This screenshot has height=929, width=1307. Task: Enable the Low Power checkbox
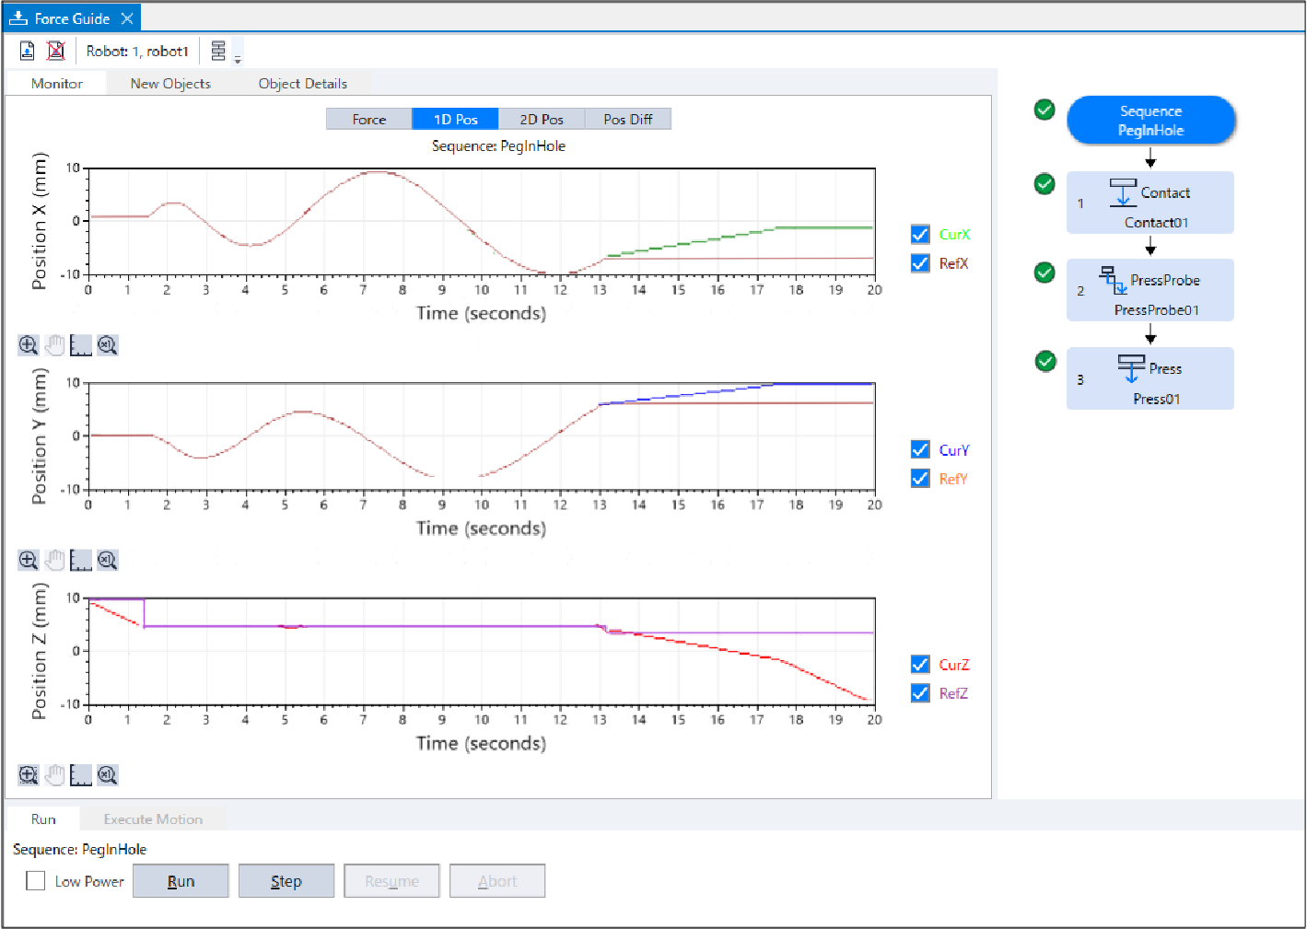[36, 881]
